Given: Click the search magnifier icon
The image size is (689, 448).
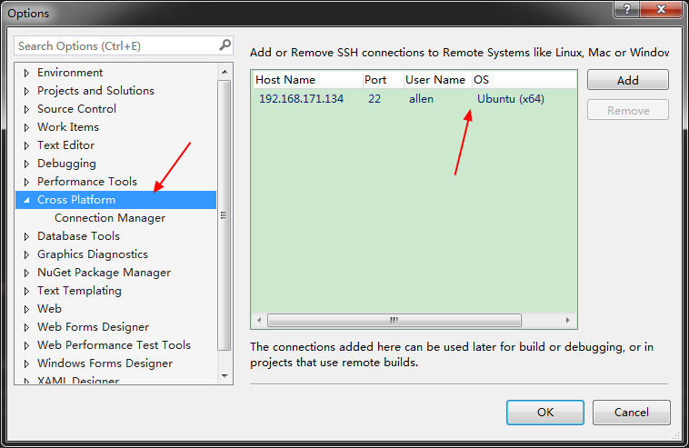Looking at the screenshot, I should click(225, 45).
